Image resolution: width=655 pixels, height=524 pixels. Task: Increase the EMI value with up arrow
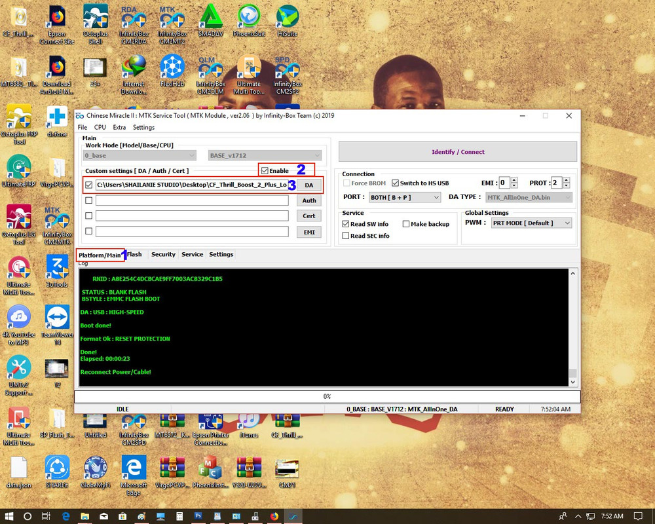pos(514,180)
